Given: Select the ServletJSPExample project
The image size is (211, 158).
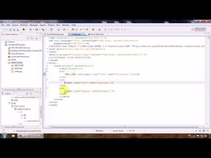Looking at the screenshot, I should (x=16, y=45).
